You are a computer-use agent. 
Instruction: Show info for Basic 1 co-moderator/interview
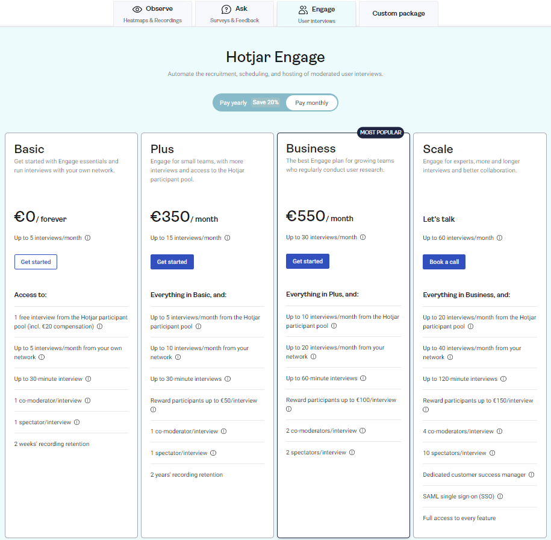[x=88, y=401]
